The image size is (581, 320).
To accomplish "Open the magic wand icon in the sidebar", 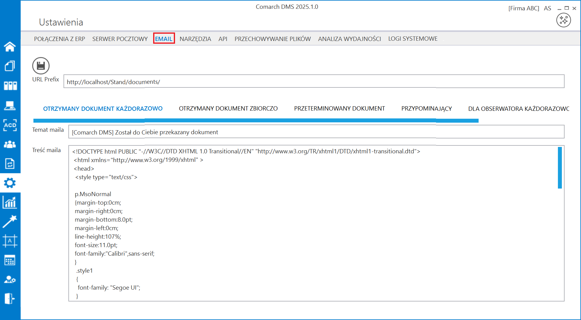I will pyautogui.click(x=10, y=222).
